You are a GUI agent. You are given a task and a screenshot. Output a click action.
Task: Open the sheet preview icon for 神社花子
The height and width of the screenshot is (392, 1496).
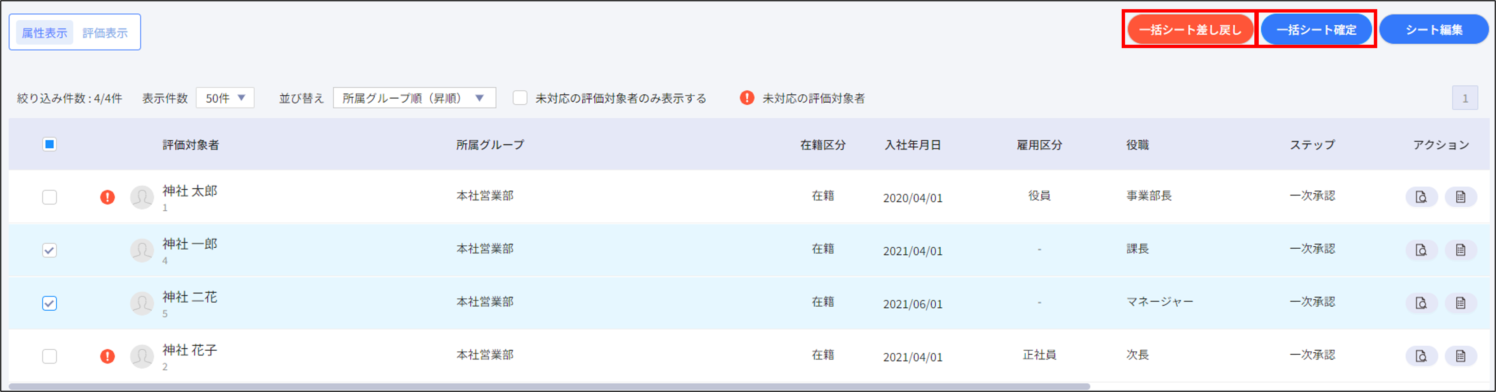coord(1421,355)
